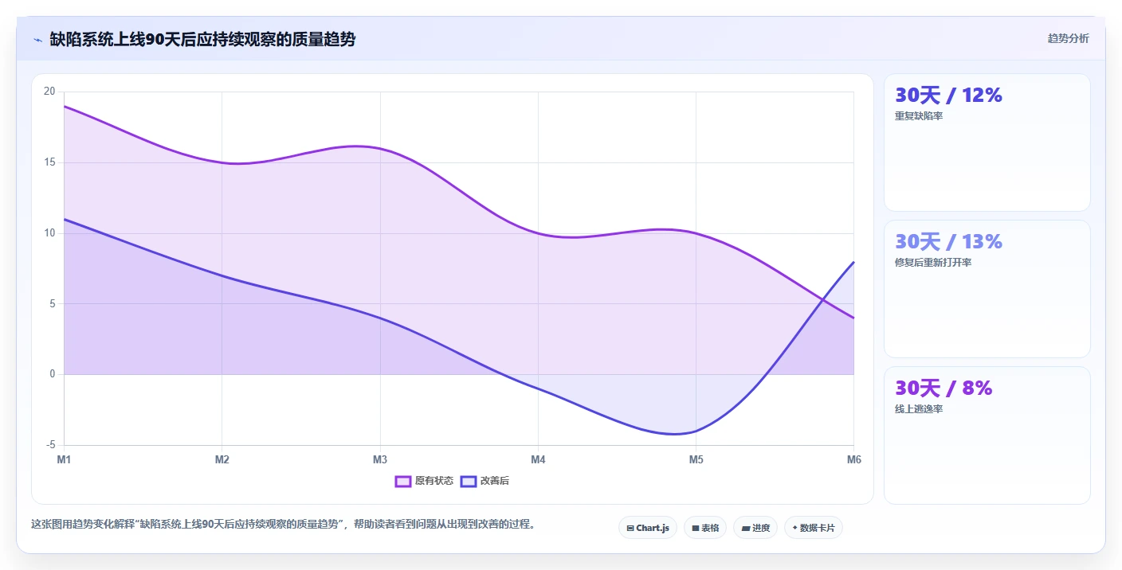Toggle the 改善后 legend entry
Viewport: 1122px width, 570px height.
pyautogui.click(x=484, y=481)
